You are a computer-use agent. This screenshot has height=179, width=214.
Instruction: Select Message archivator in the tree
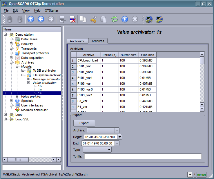click(47, 79)
